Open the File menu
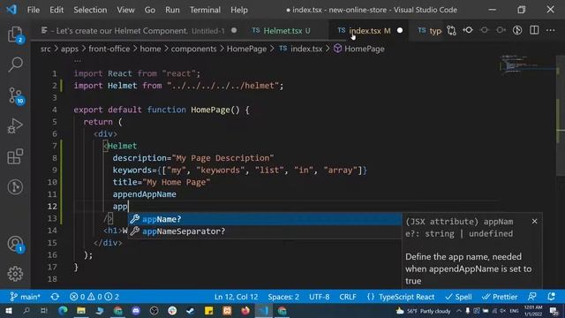Image resolution: width=565 pixels, height=318 pixels. (x=34, y=10)
